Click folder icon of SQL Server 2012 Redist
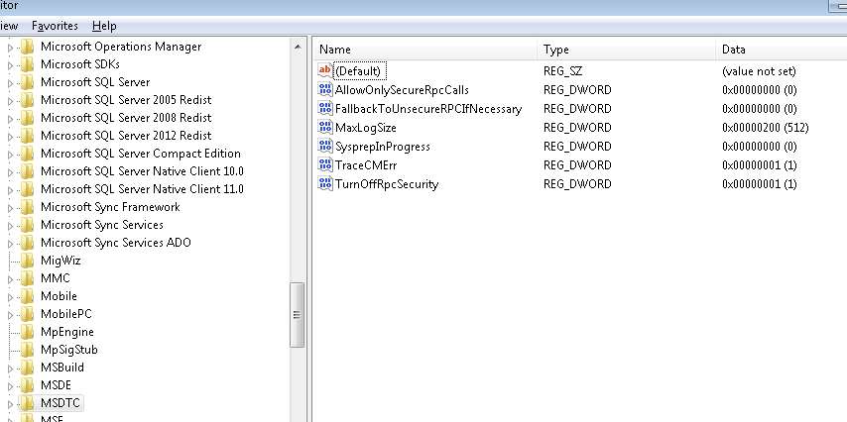Viewport: 847px width, 422px height. [x=27, y=136]
